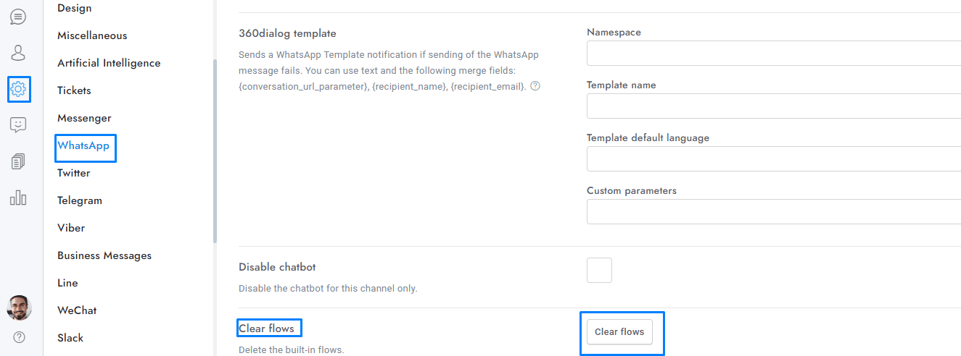Click the Namespace input field
Viewport: 961px width, 356px height.
(773, 54)
